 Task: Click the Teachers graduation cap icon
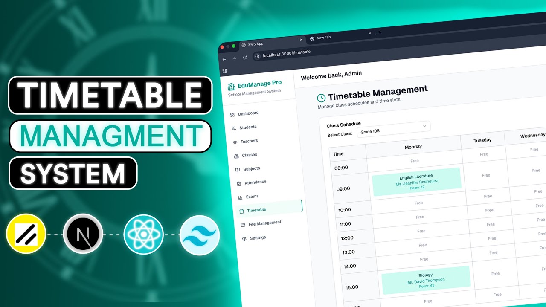235,142
